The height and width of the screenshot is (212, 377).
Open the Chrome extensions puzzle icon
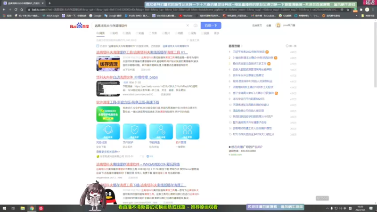tap(361, 9)
